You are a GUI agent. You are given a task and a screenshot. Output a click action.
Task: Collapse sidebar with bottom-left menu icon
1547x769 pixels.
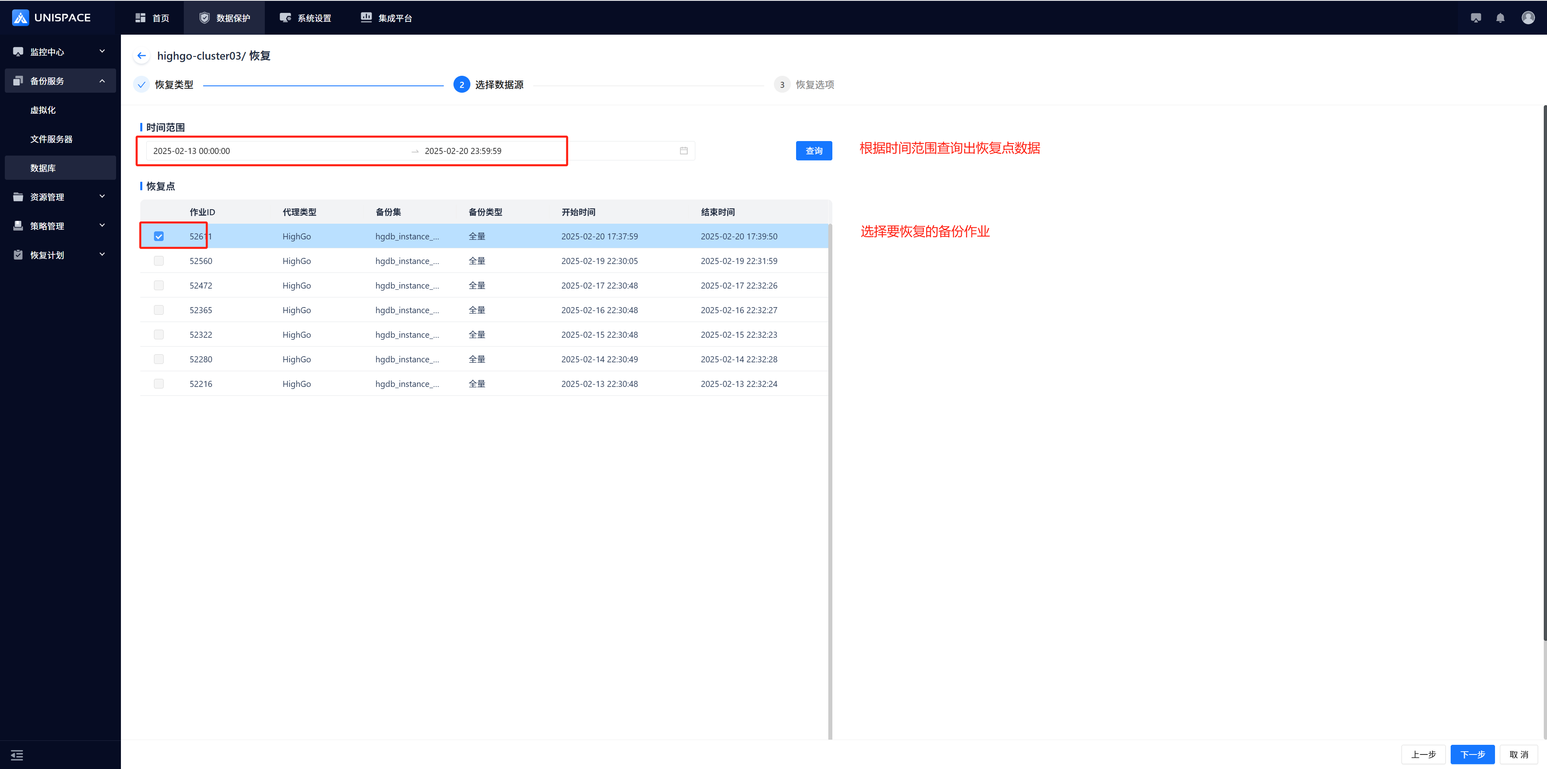pos(17,754)
